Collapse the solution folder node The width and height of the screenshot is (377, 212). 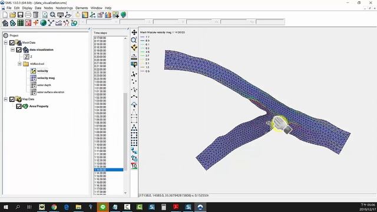click(19, 64)
